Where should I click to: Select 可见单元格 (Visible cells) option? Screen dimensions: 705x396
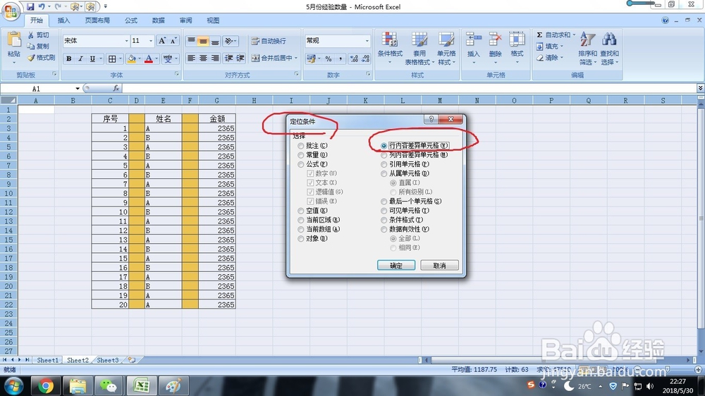point(384,211)
